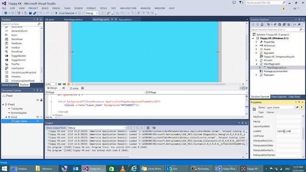Toggle visibility eye of Layer_Game row
Screen dimensions: 306x172
coord(38,121)
